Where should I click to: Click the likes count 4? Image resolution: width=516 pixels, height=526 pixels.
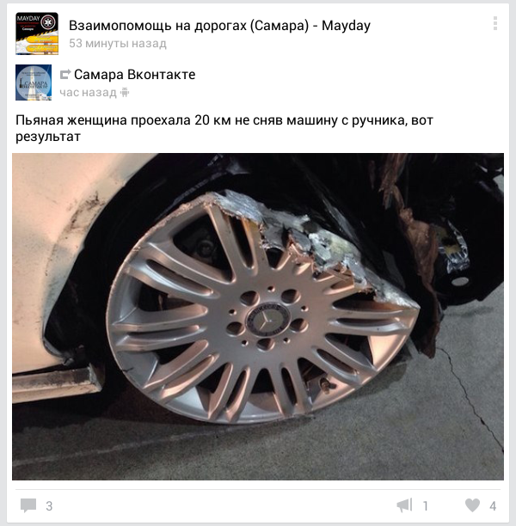(493, 506)
